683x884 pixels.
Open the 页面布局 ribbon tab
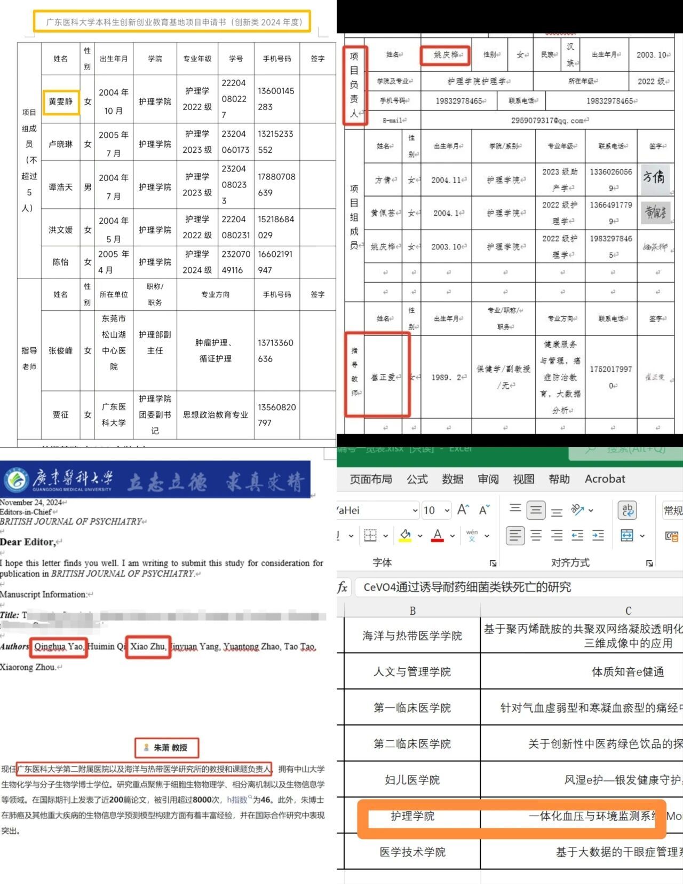tap(371, 479)
